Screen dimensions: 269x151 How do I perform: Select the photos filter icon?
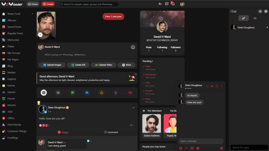(x=73, y=92)
